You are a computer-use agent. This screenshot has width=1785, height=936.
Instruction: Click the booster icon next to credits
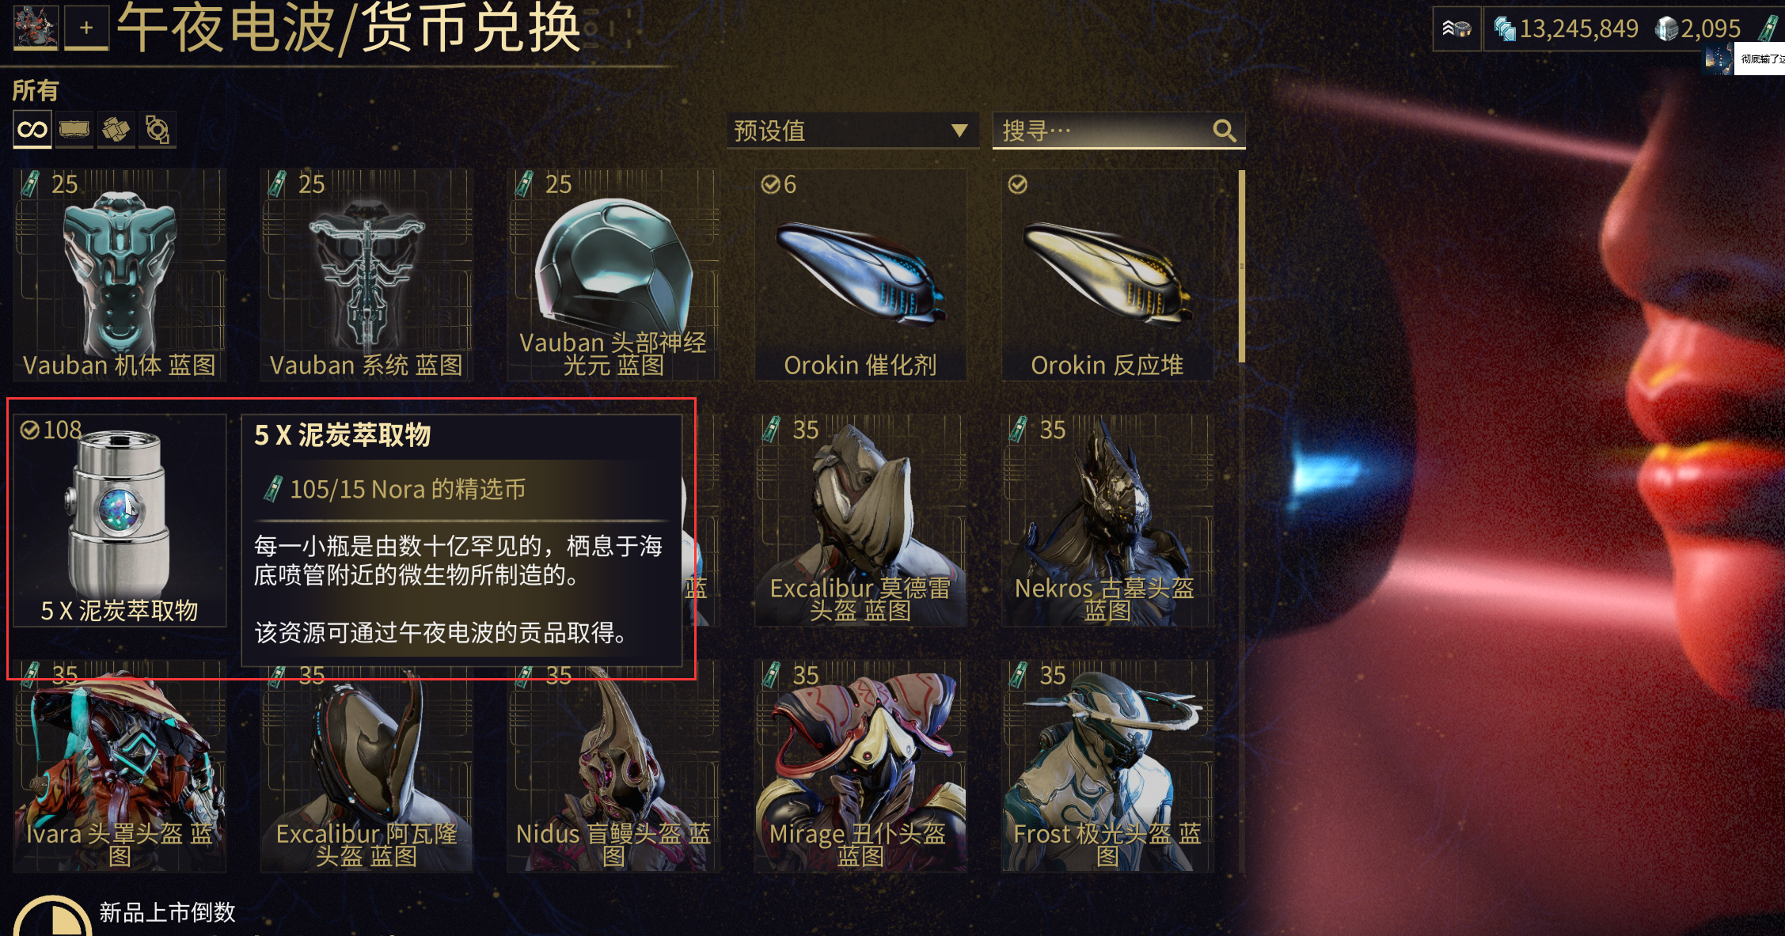tap(1456, 29)
